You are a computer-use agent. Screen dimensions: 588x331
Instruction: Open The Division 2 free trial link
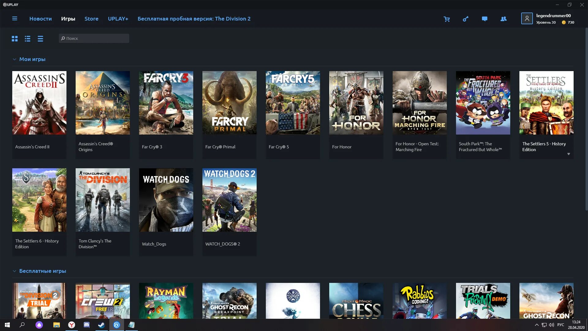(x=194, y=19)
